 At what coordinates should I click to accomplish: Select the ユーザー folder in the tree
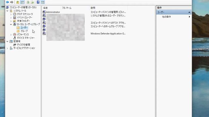pos(24,28)
